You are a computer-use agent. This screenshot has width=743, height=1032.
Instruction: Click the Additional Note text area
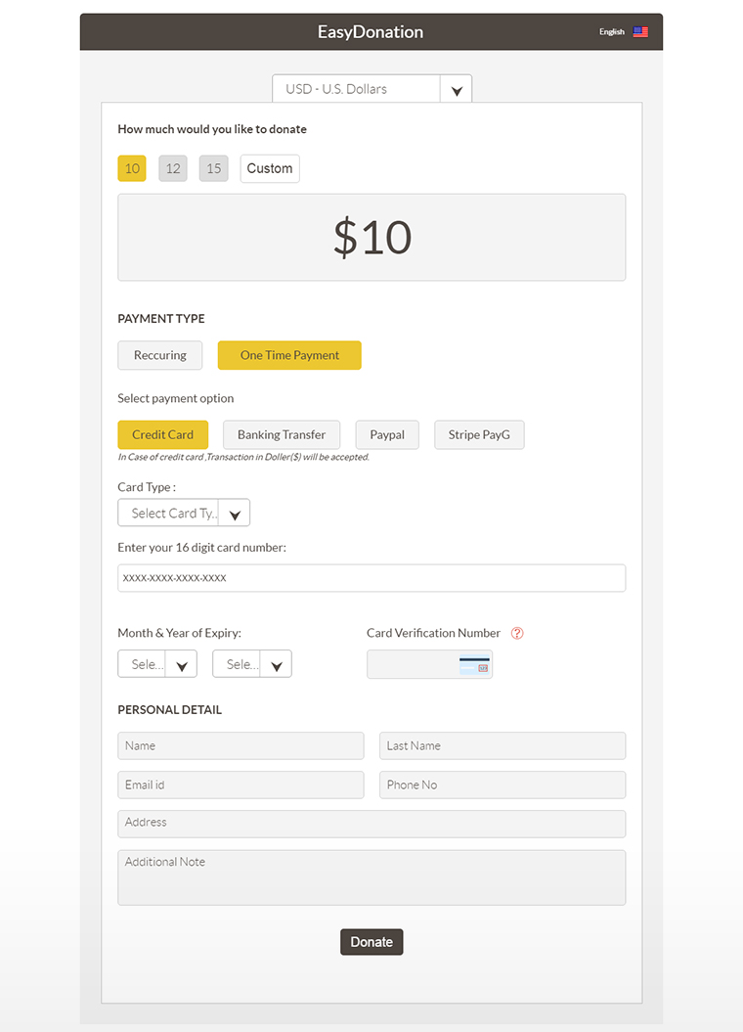[371, 878]
